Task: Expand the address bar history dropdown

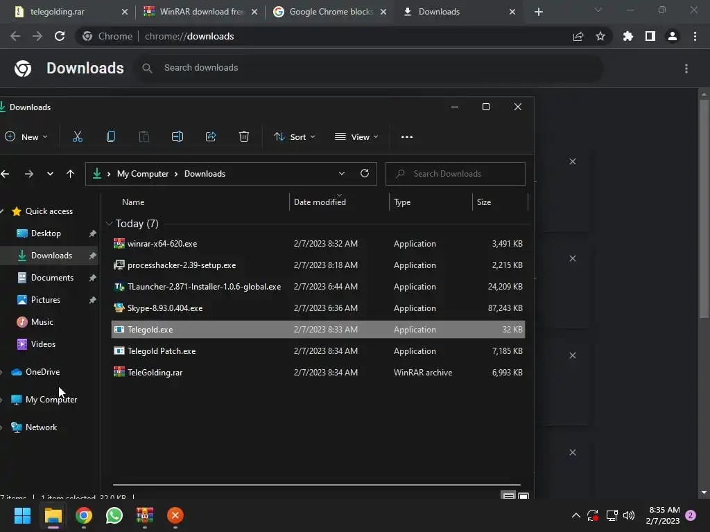Action: (342, 173)
